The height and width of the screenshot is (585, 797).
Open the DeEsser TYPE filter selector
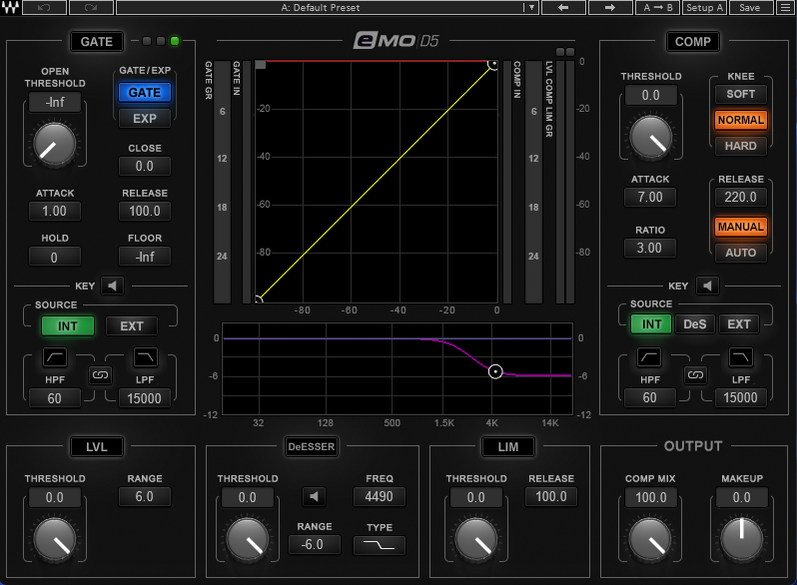point(380,545)
